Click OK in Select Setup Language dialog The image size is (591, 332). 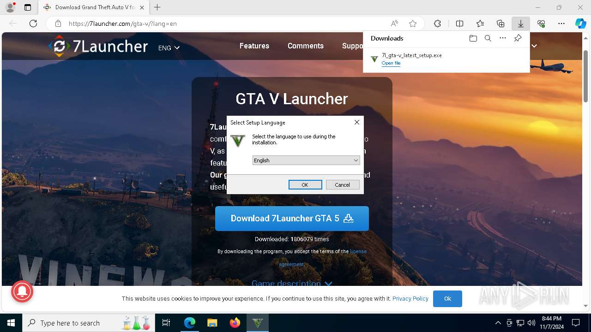(305, 184)
